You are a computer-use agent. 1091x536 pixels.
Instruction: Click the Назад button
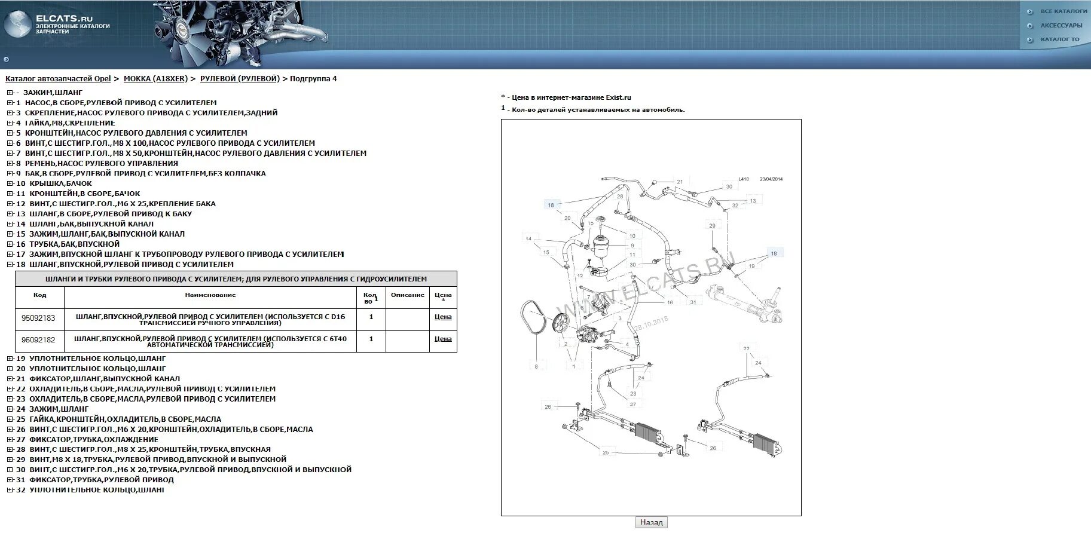(x=651, y=522)
